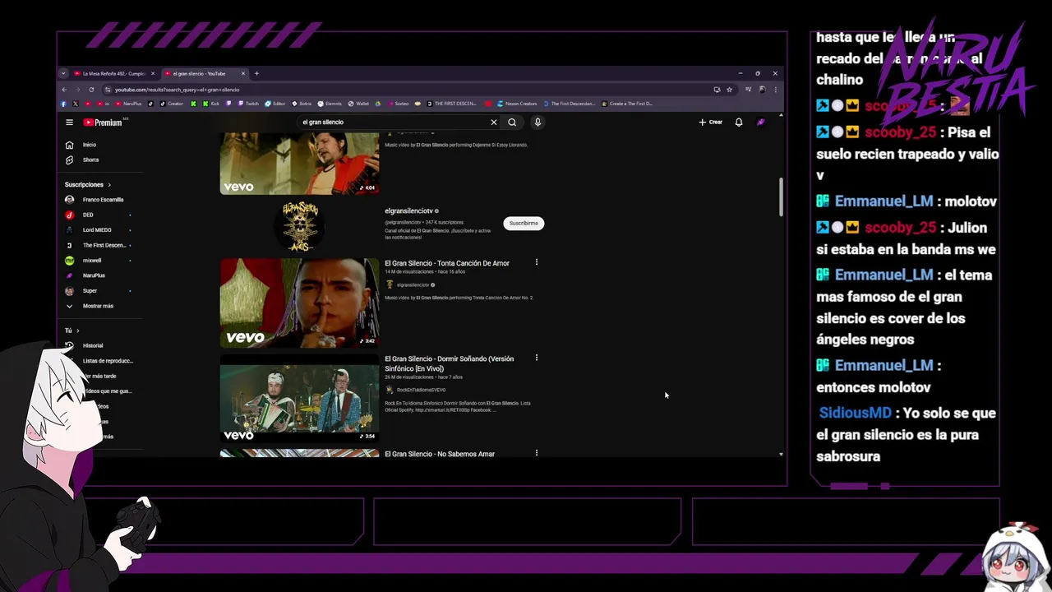Click the page vertical scrollbar thumb

[781, 197]
